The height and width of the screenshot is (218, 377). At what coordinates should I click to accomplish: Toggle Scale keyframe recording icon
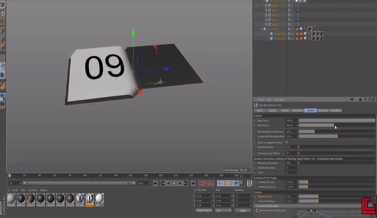pos(225,183)
